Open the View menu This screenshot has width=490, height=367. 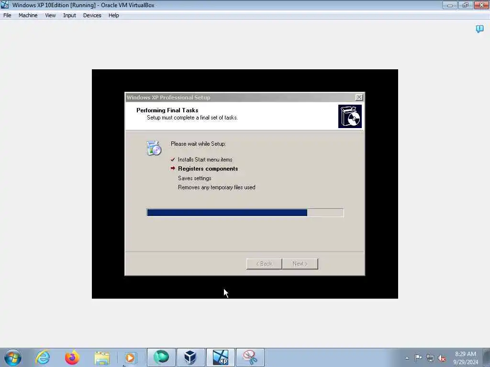[50, 15]
